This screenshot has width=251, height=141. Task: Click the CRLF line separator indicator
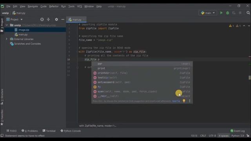pos(203,136)
